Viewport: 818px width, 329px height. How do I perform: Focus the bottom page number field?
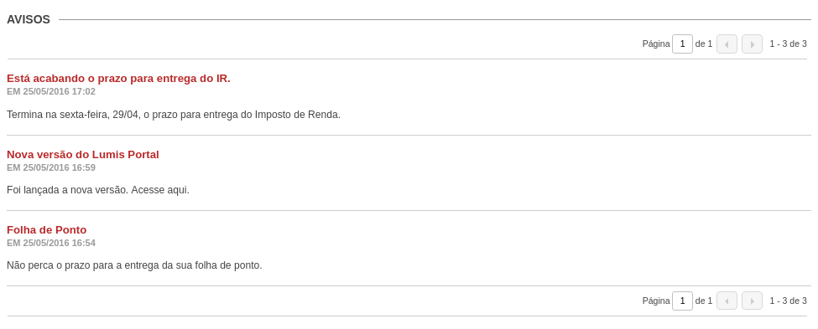click(682, 301)
